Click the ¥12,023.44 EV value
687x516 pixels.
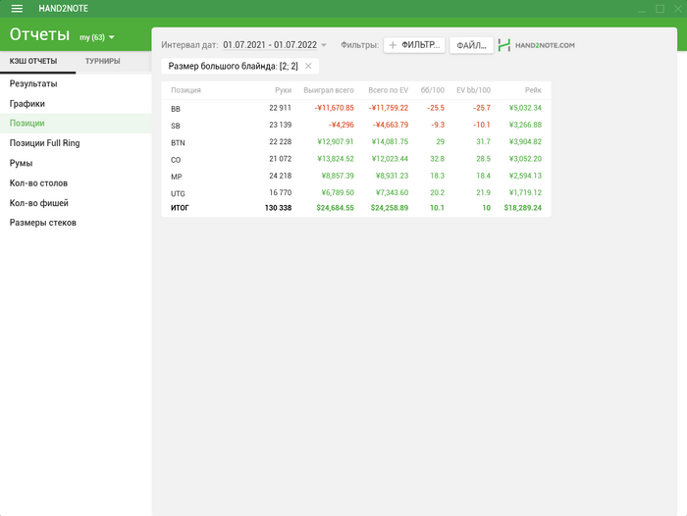(390, 159)
